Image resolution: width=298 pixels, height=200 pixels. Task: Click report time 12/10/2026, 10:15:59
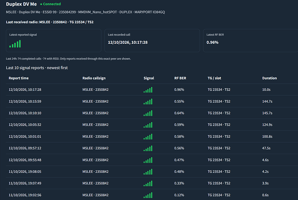[25, 102]
